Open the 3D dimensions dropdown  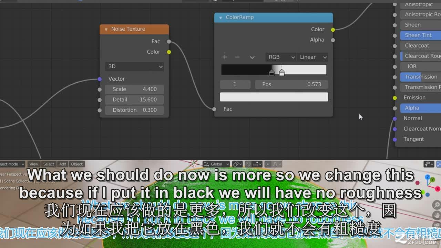pyautogui.click(x=134, y=66)
